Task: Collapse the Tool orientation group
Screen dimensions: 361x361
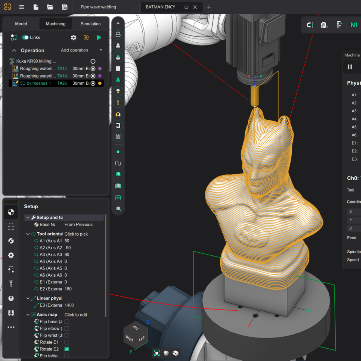Action: pos(28,234)
